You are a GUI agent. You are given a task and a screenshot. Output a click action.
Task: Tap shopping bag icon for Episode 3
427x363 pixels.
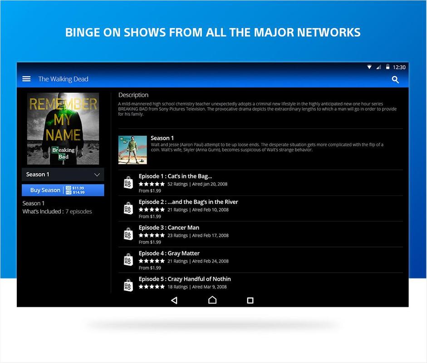[128, 234]
